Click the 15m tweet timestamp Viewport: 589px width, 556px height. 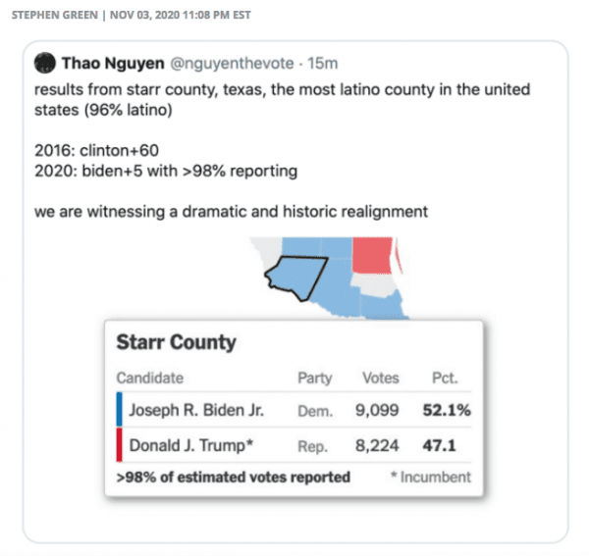click(x=323, y=63)
